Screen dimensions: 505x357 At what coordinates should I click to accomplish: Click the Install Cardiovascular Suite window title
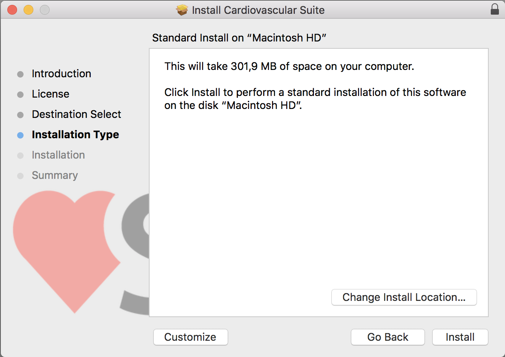(258, 10)
